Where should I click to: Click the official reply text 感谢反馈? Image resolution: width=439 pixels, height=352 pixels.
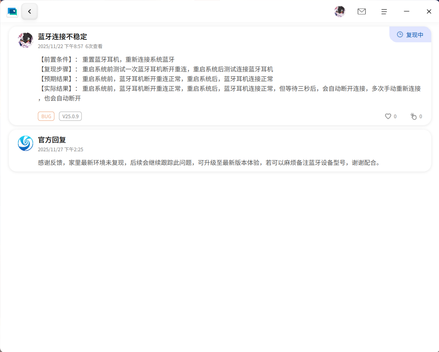(210, 163)
